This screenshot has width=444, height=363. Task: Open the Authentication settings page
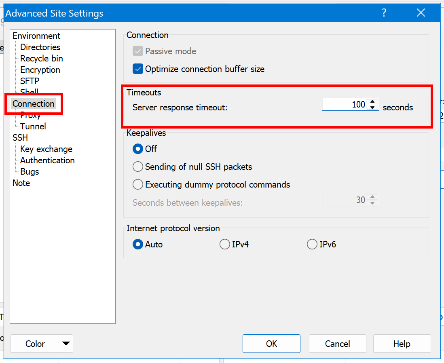pyautogui.click(x=47, y=160)
